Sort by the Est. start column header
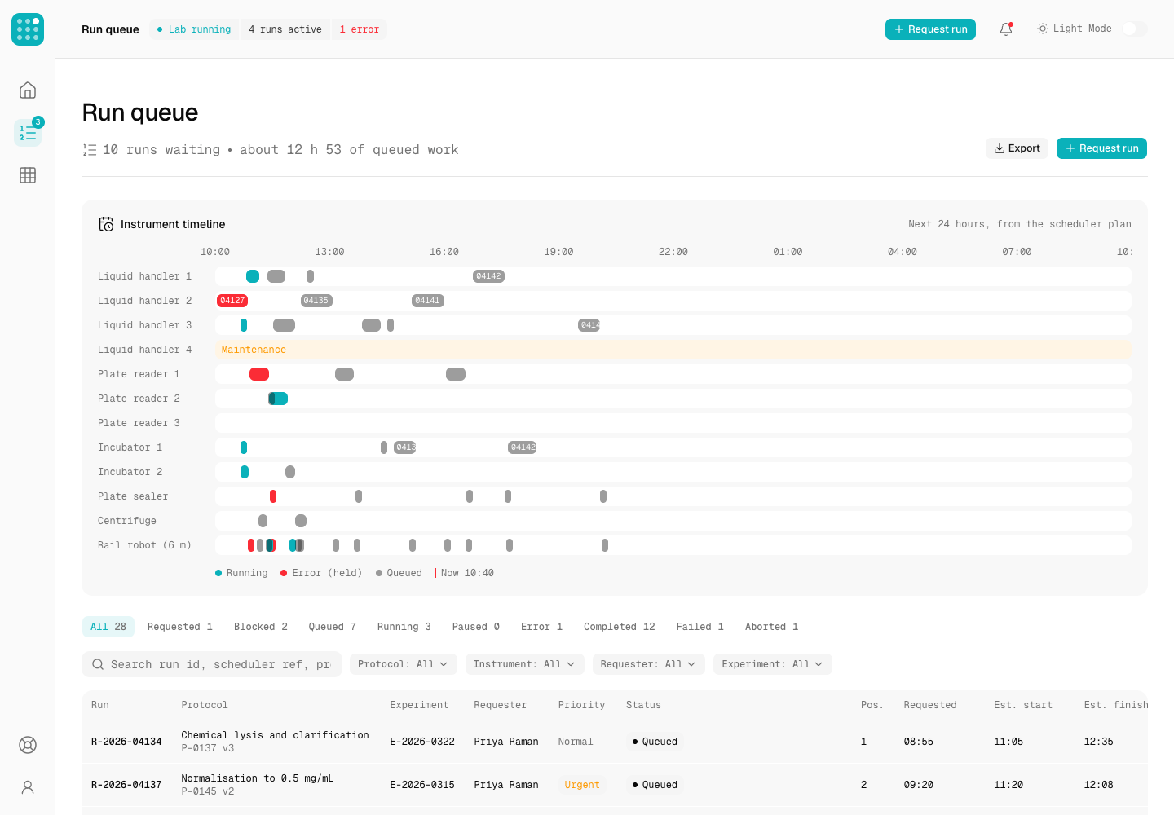1174x815 pixels. click(1023, 705)
